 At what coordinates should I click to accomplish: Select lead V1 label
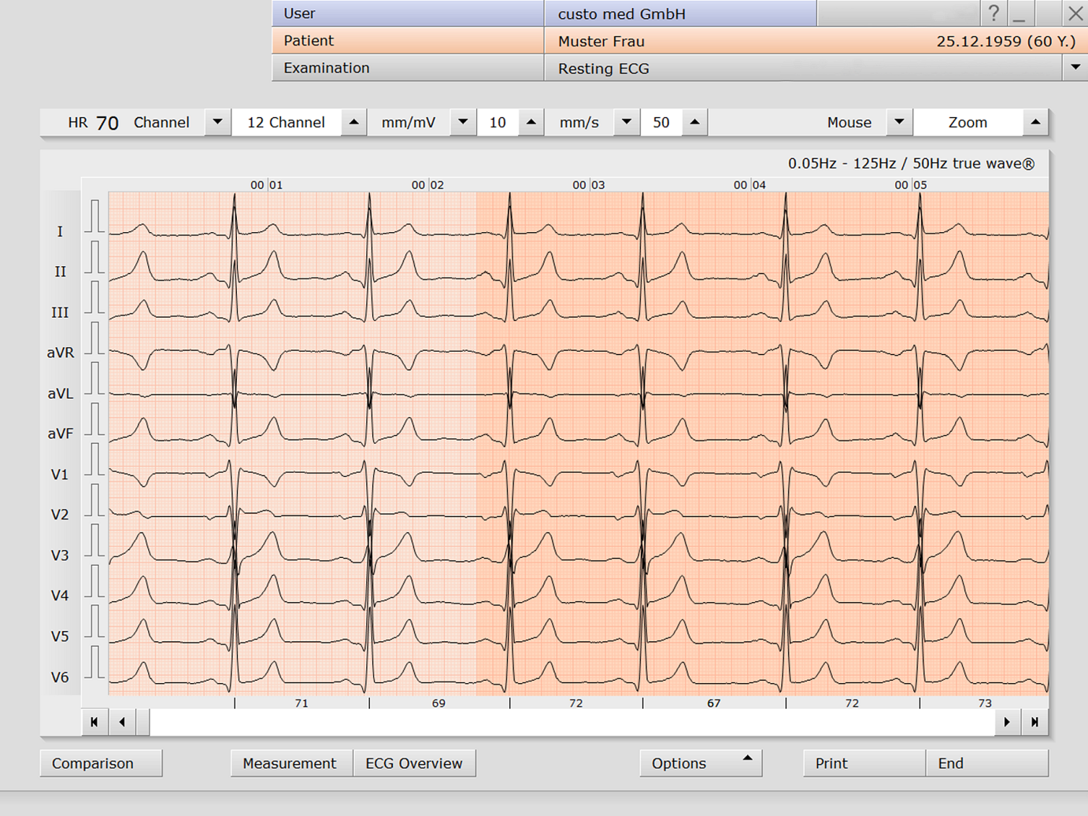coord(60,474)
